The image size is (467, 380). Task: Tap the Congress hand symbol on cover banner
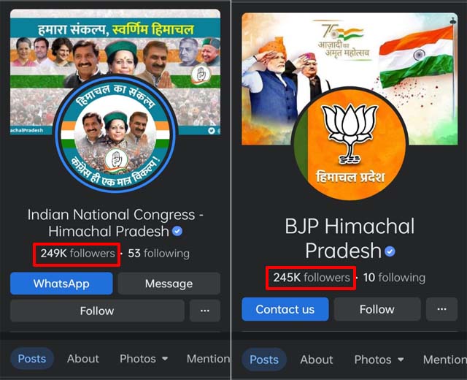pyautogui.click(x=201, y=75)
